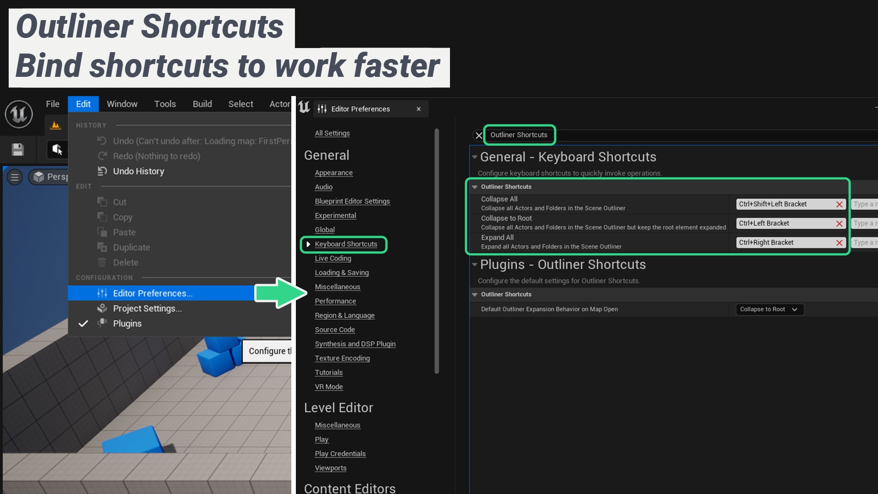Image resolution: width=878 pixels, height=494 pixels.
Task: Remove the Ctrl+Left Bracket binding for Collapse to Root
Action: [x=840, y=223]
